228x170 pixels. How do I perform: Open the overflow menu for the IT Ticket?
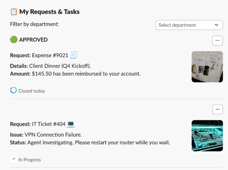pyautogui.click(x=218, y=109)
